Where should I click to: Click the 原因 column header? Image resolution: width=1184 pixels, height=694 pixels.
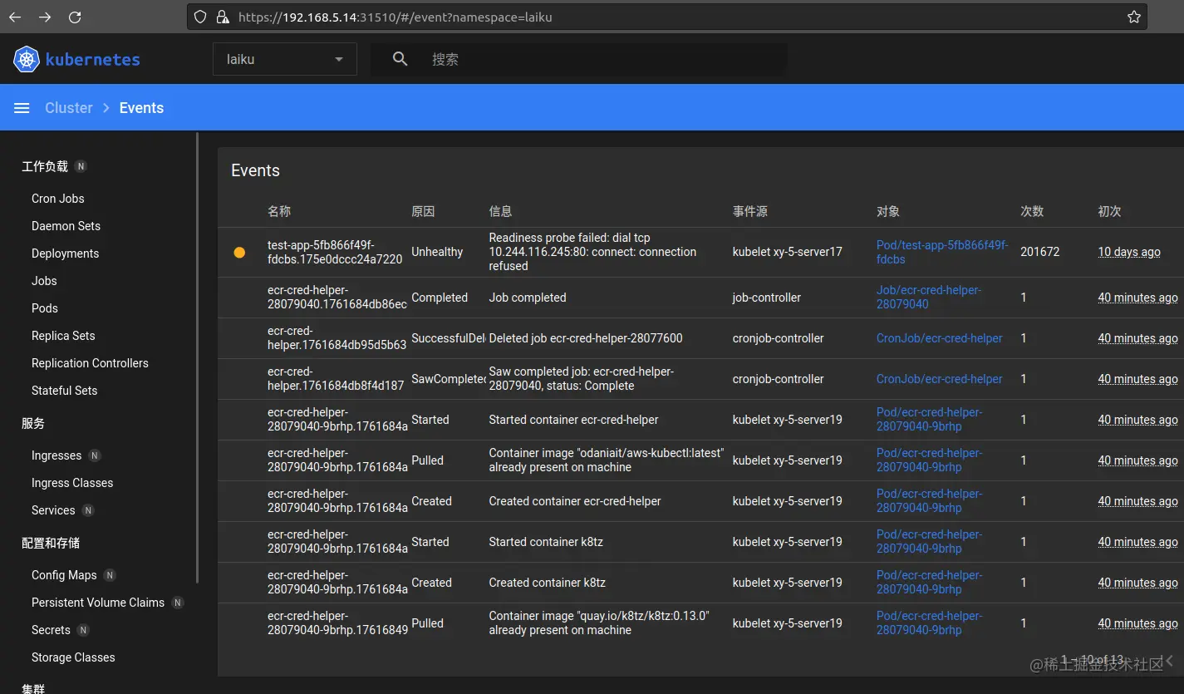tap(423, 211)
